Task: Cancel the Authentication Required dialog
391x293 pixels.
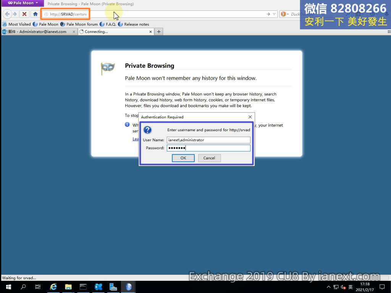Action: click(x=209, y=158)
